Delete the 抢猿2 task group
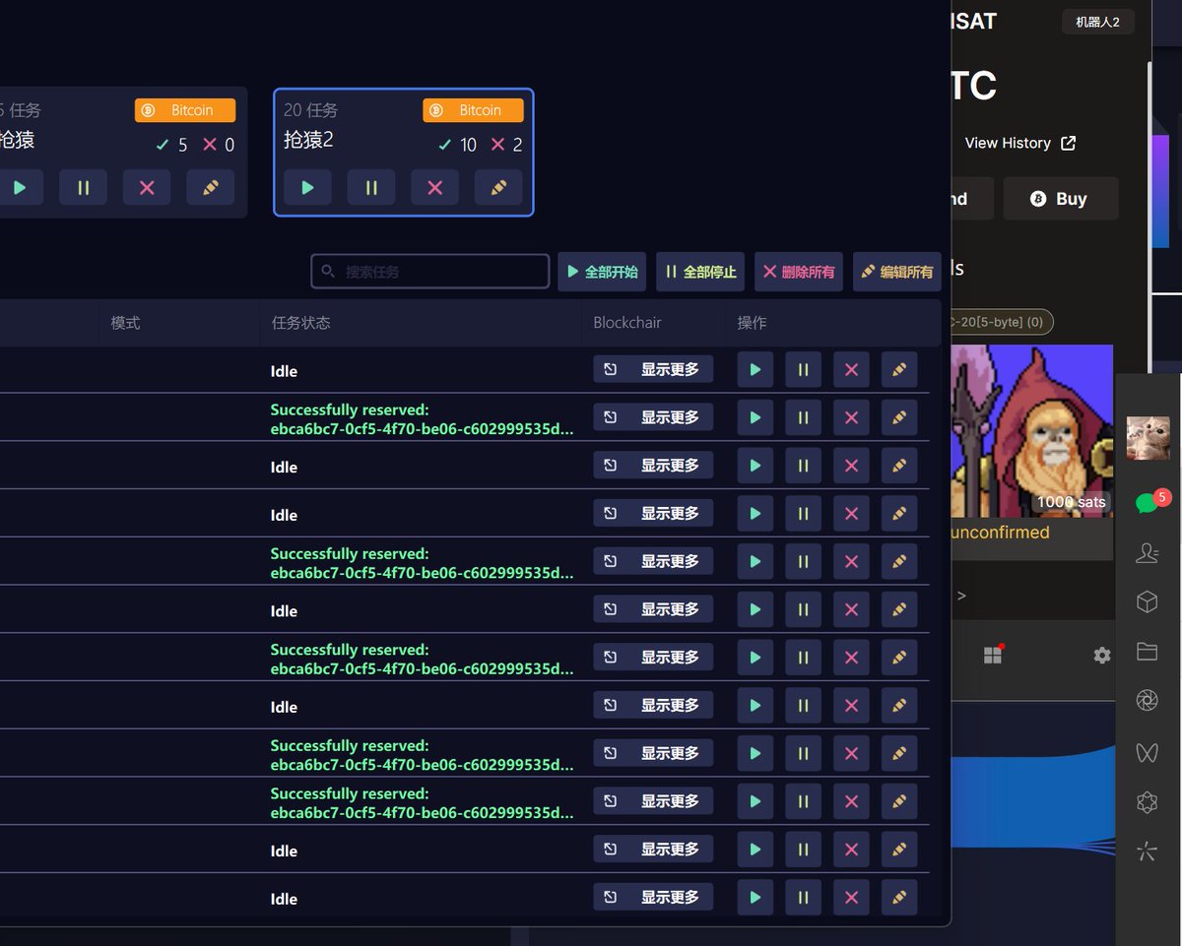1182x946 pixels. coord(434,187)
